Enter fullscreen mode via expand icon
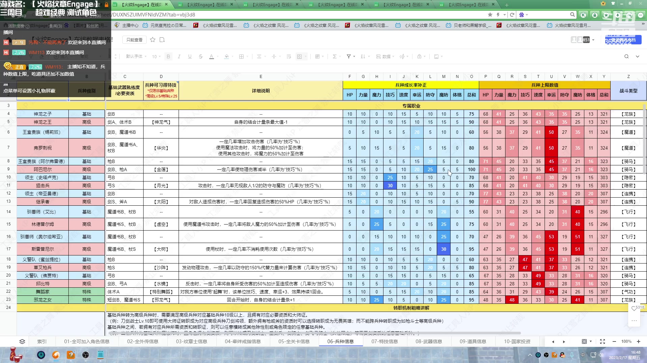The width and height of the screenshot is (647, 363). tap(603, 341)
